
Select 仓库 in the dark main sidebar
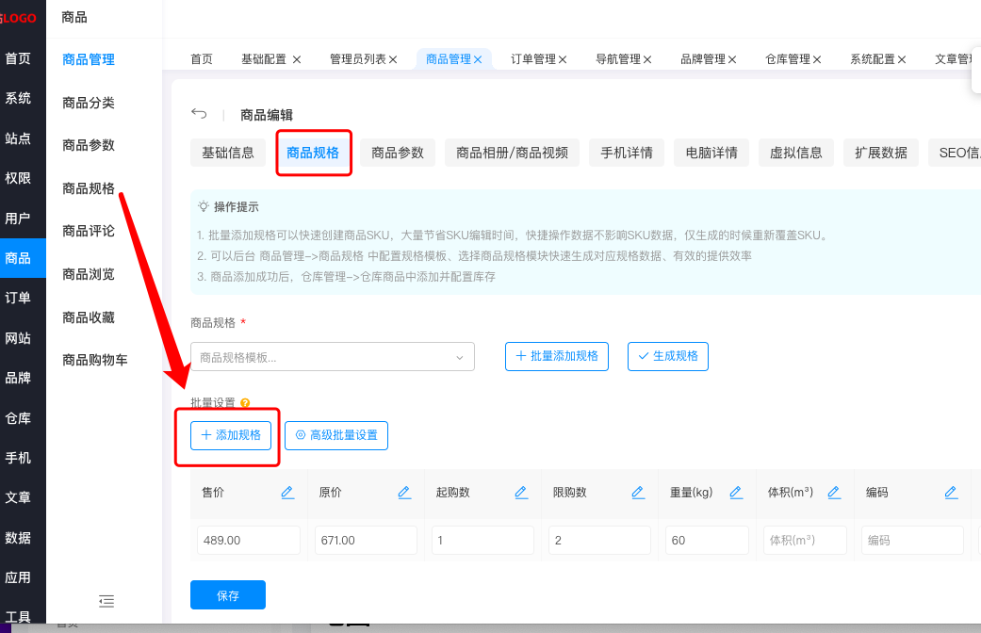click(18, 418)
